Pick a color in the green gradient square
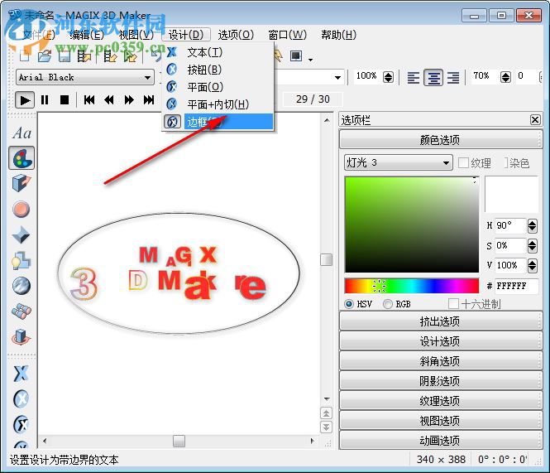The height and width of the screenshot is (473, 550). pos(412,224)
